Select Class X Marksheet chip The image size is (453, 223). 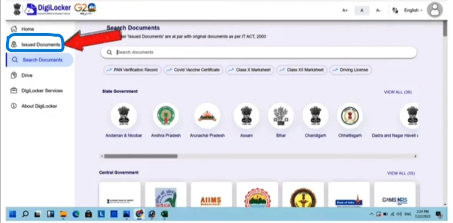pyautogui.click(x=250, y=70)
